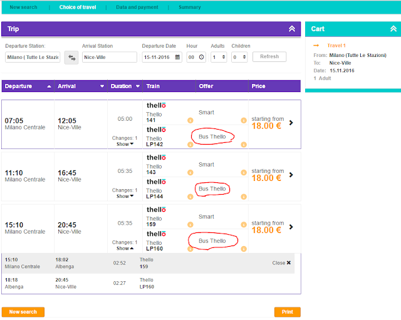Adjust the Adults count stepper
The width and height of the screenshot is (401, 320).
[x=224, y=57]
